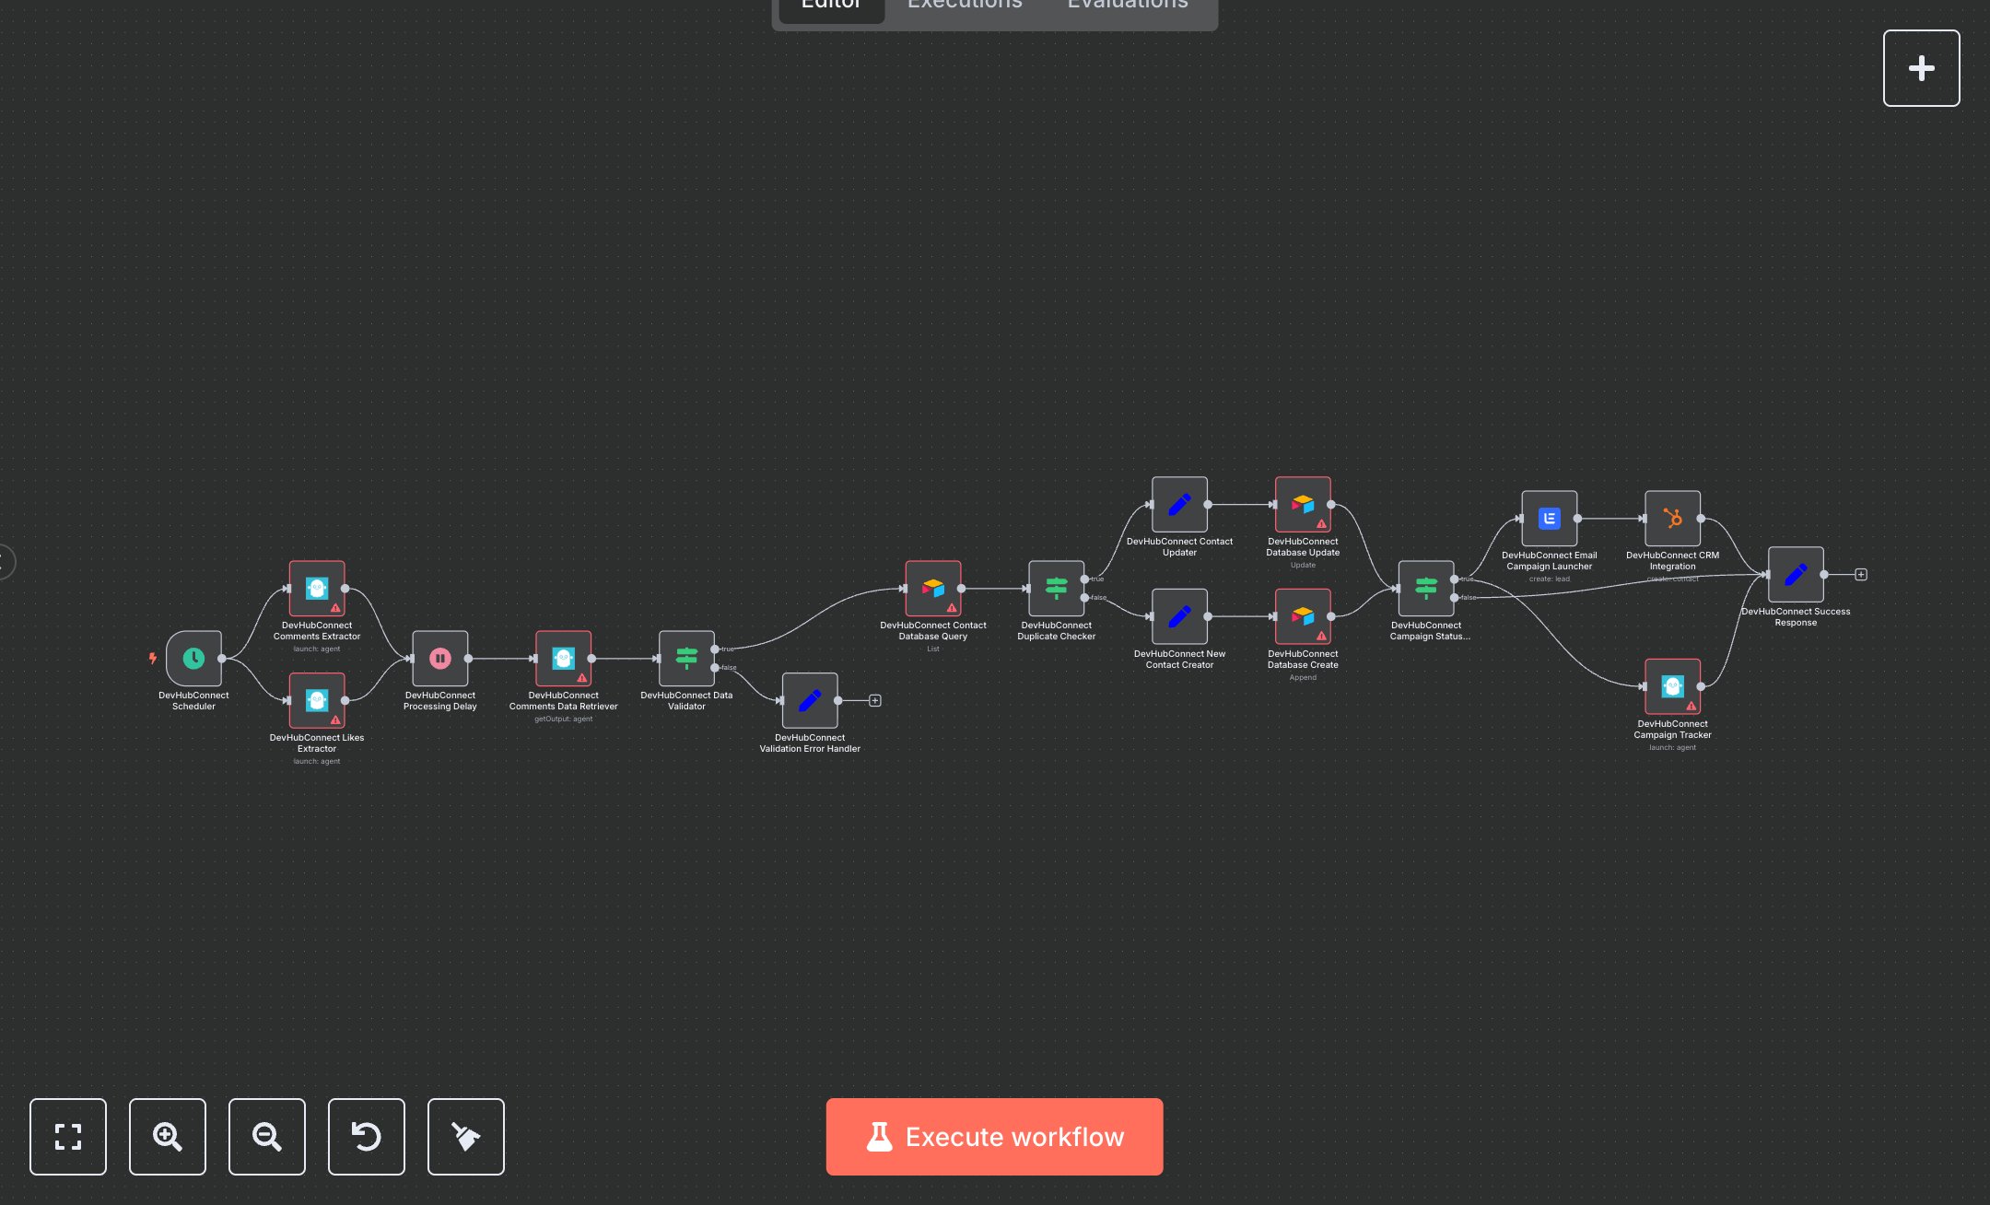
Task: Select the DevHubConnect Comments Extractor node
Action: (317, 588)
